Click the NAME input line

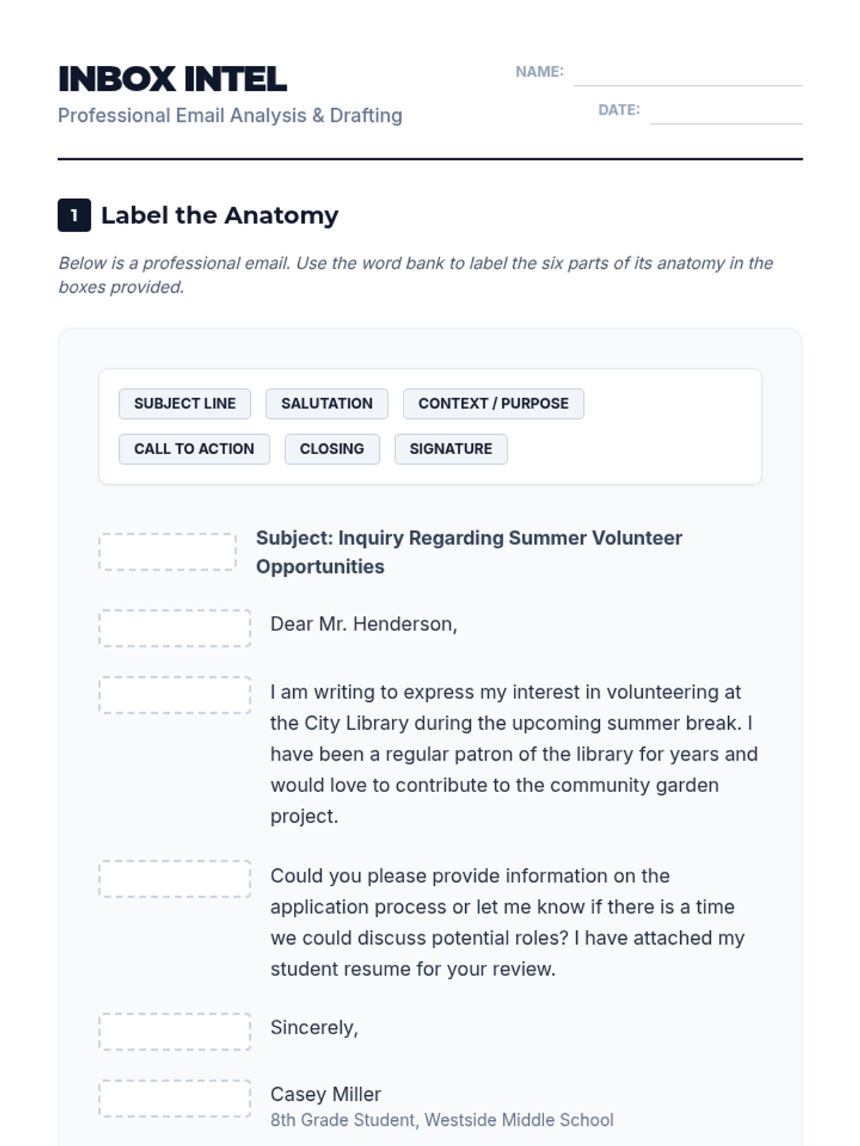687,74
